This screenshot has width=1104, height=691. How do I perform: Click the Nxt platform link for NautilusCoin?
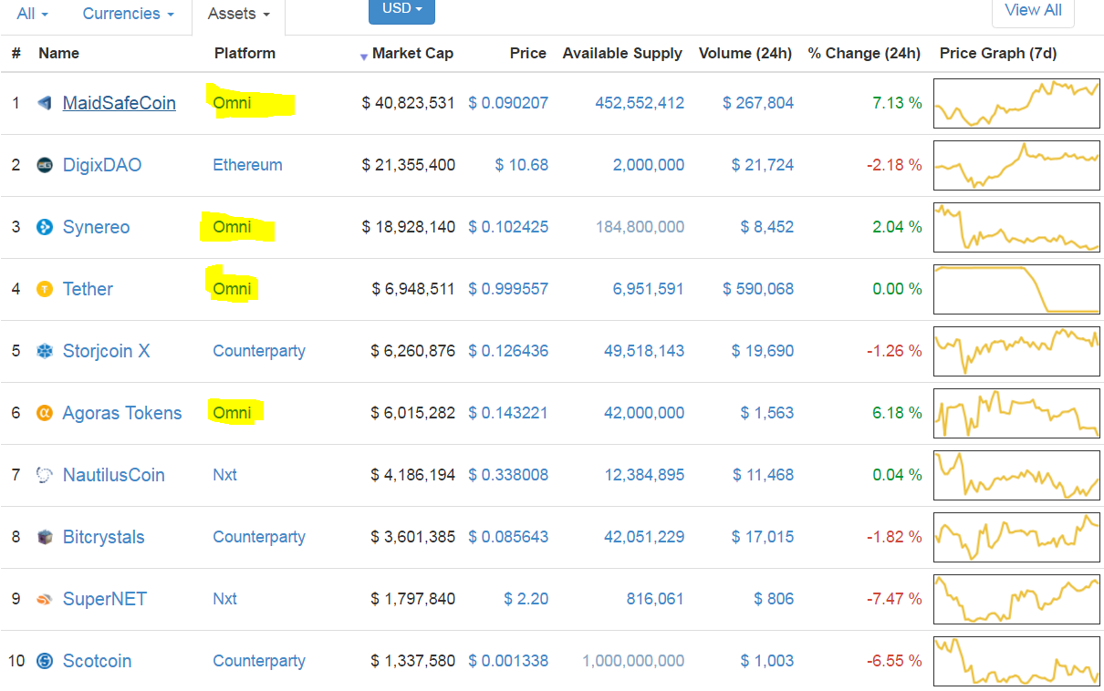click(224, 475)
